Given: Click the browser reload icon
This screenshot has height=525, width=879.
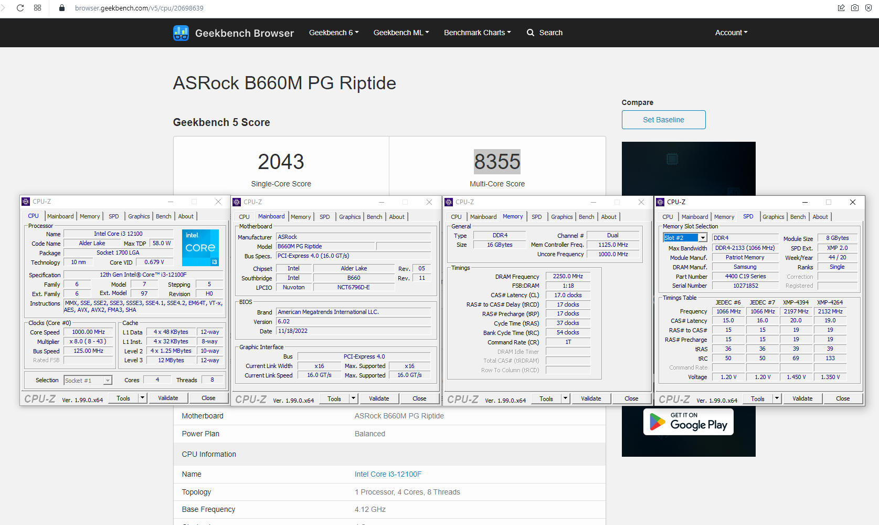Looking at the screenshot, I should point(20,8).
